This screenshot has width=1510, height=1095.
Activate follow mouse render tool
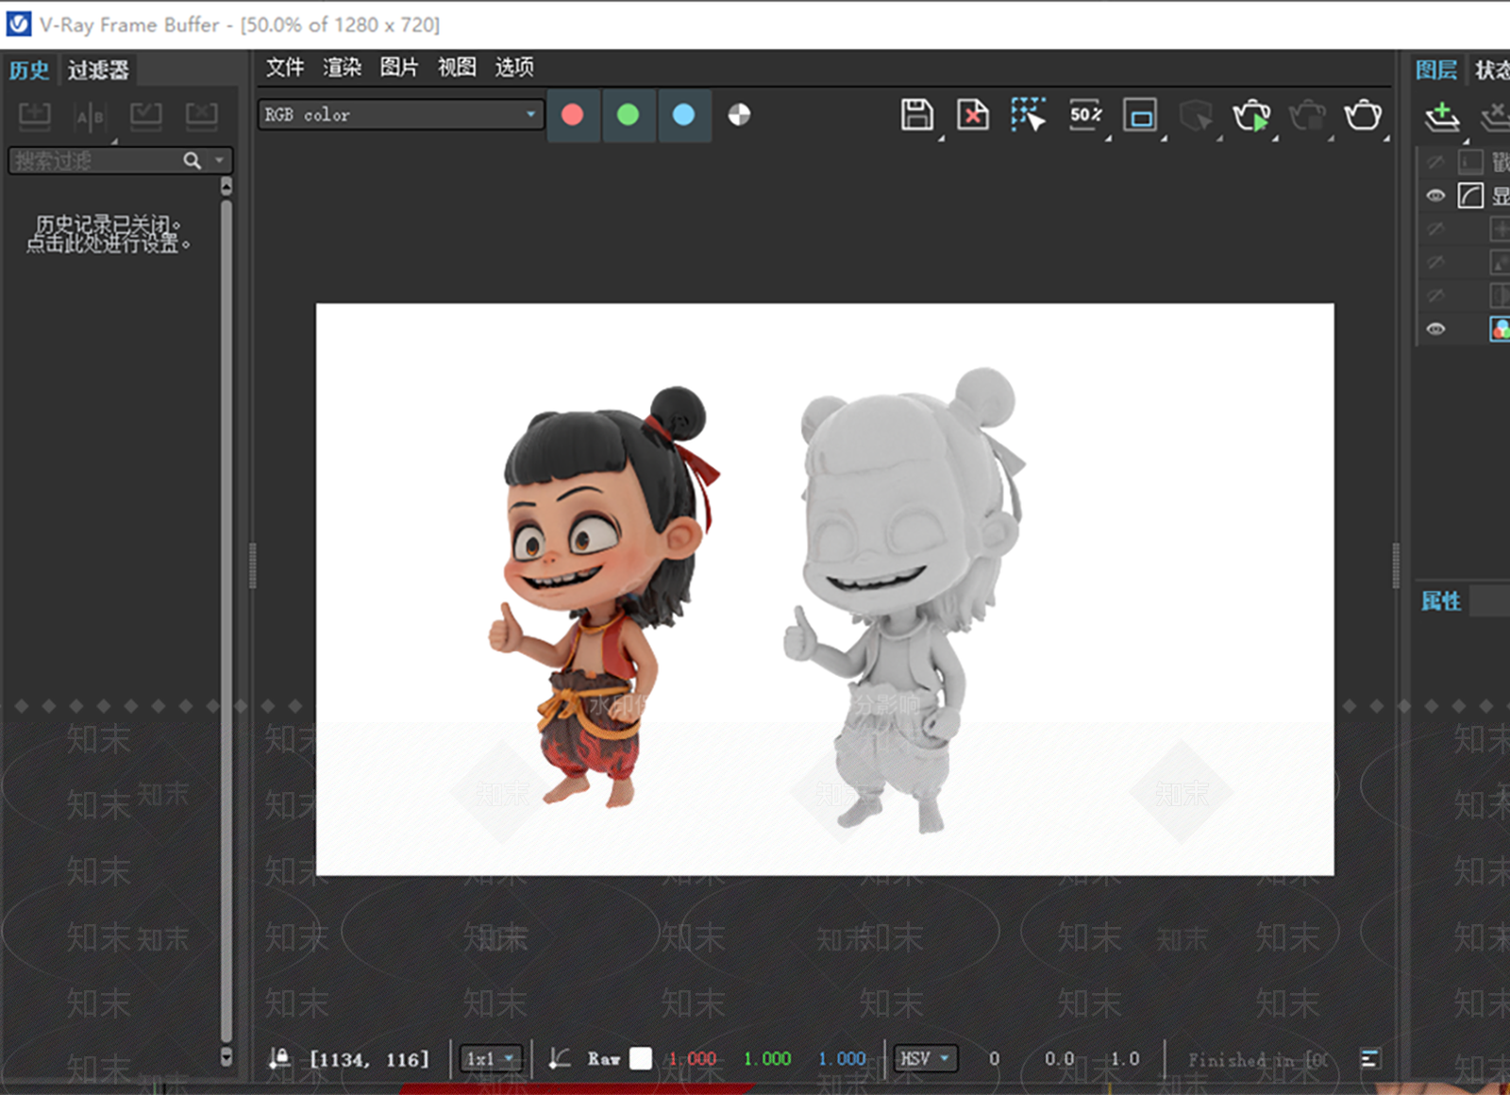[x=1028, y=114]
